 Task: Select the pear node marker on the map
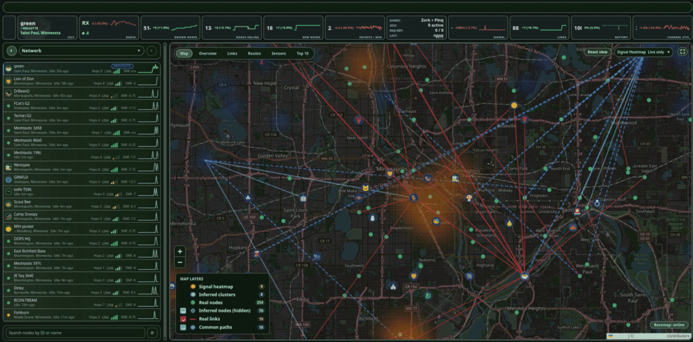(x=509, y=223)
